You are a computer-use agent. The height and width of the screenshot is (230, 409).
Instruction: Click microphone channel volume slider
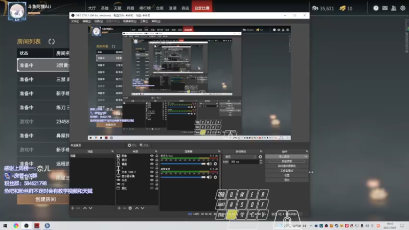click(x=183, y=164)
